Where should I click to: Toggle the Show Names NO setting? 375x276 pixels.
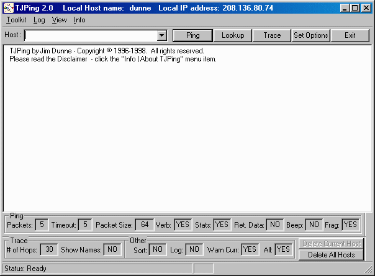pyautogui.click(x=112, y=249)
